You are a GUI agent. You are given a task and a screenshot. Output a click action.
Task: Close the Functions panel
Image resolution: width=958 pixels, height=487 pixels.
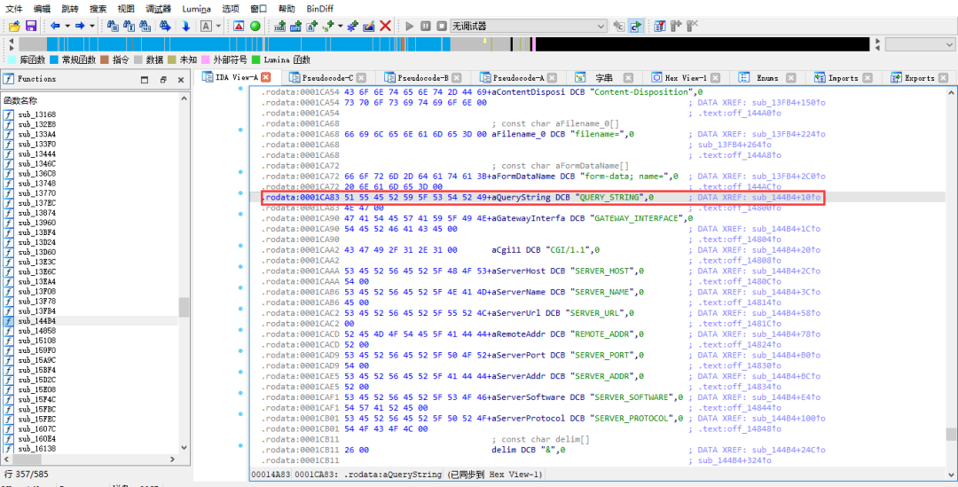tap(181, 80)
